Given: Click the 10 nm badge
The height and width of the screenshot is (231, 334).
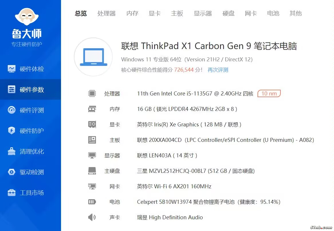Looking at the screenshot, I should (x=269, y=93).
